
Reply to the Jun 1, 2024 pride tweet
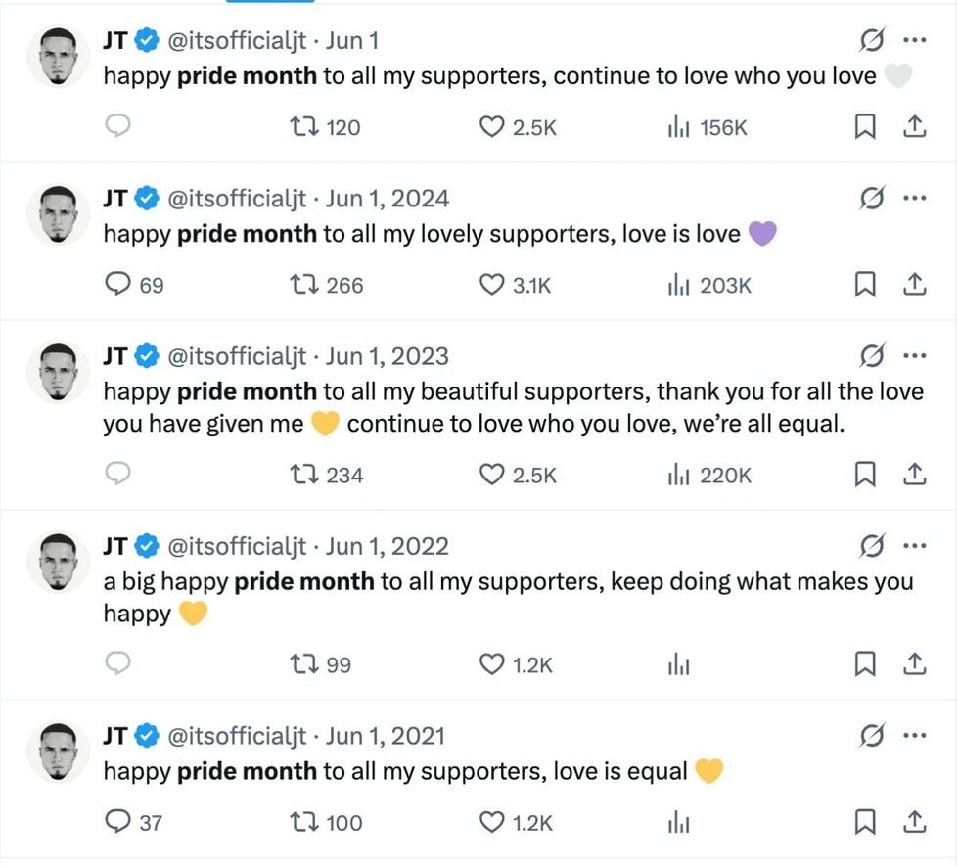(x=118, y=285)
